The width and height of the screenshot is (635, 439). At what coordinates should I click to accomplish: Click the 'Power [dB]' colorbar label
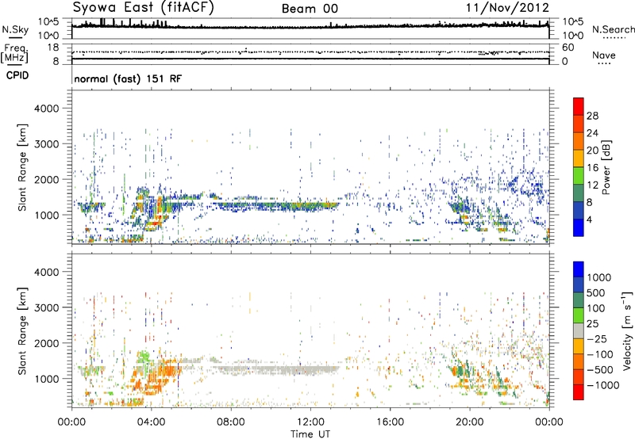(606, 167)
